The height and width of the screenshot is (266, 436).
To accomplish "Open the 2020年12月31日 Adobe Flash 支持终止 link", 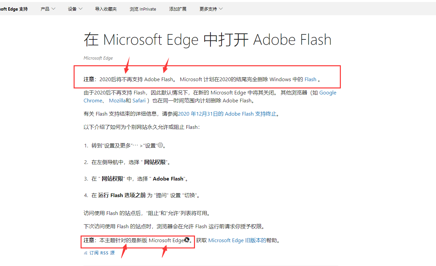I will (227, 114).
